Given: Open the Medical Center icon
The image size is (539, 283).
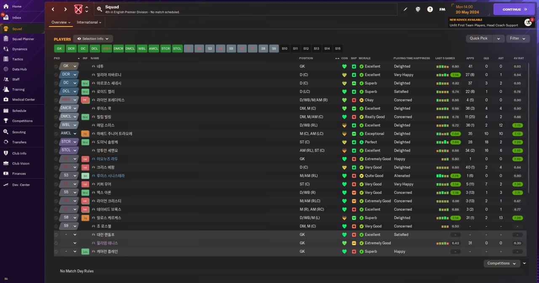Looking at the screenshot, I should [6, 99].
